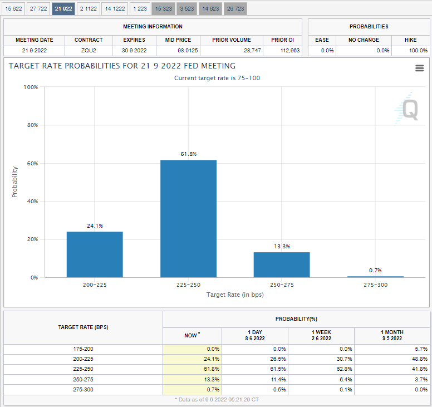Click the MEETING DATE column header
Screen dimensions: 432x407
point(35,40)
